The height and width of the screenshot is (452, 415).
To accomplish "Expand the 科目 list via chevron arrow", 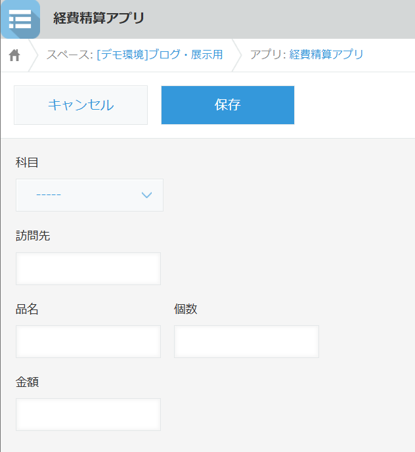I will click(147, 195).
